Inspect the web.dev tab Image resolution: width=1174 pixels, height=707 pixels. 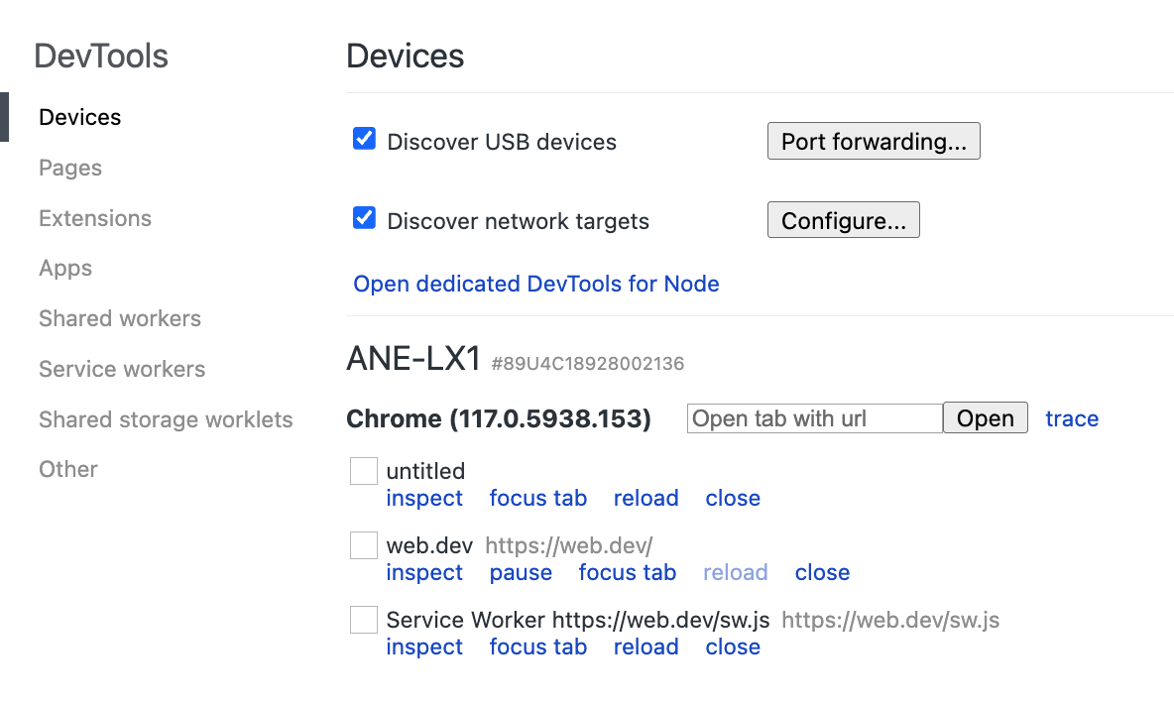pyautogui.click(x=424, y=572)
